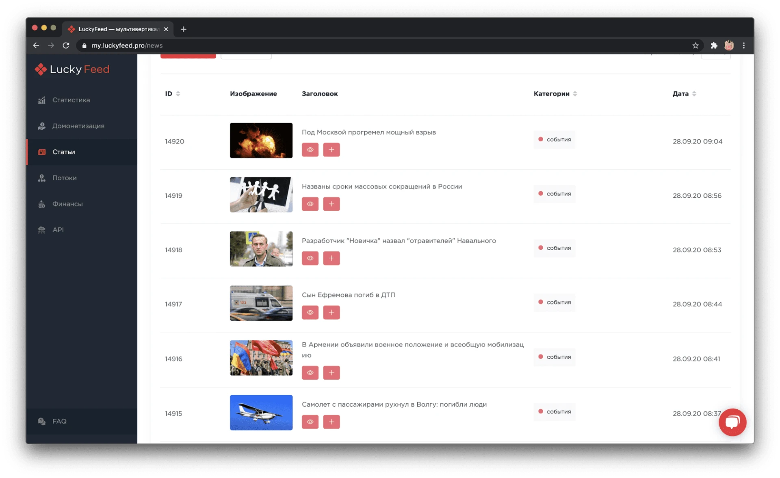This screenshot has width=780, height=478.
Task: Open Navalny thumbnail of article 14918
Action: click(261, 249)
